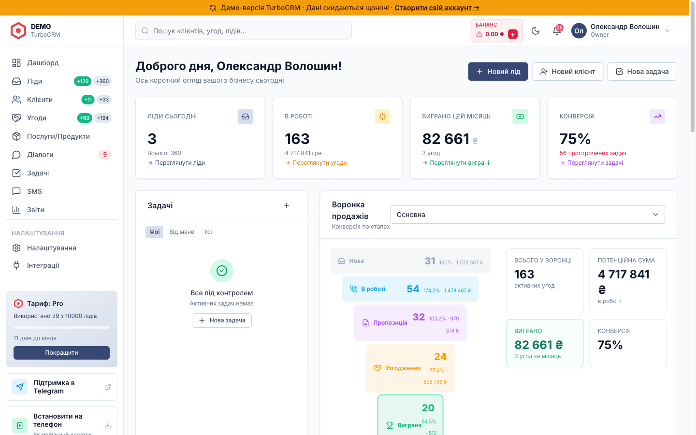Image resolution: width=696 pixels, height=435 pixels.
Task: Click the В роботі funnel stage
Action: coord(410,289)
